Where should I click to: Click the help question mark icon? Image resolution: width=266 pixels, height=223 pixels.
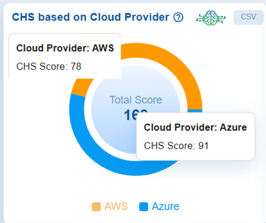point(178,18)
